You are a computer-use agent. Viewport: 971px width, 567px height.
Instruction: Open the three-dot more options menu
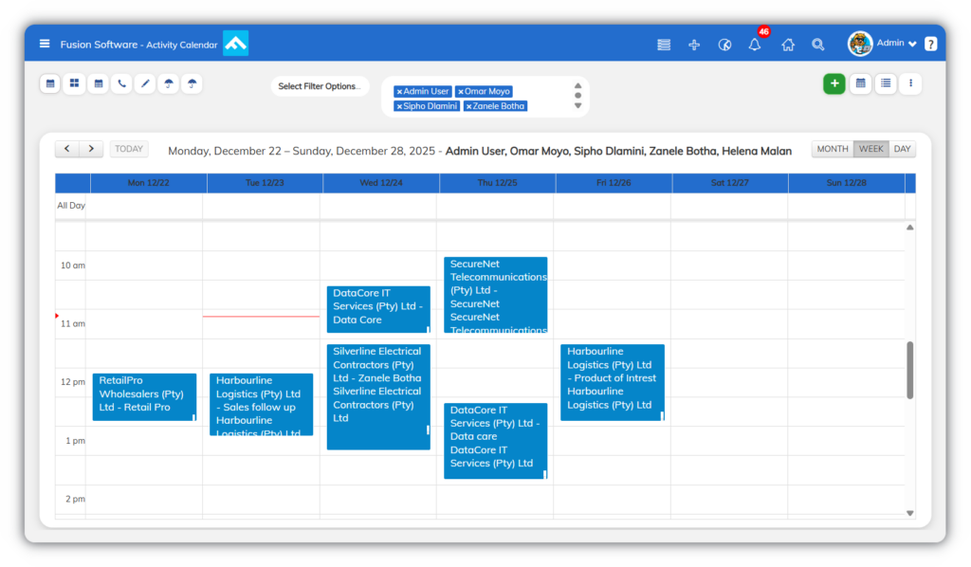pyautogui.click(x=910, y=83)
